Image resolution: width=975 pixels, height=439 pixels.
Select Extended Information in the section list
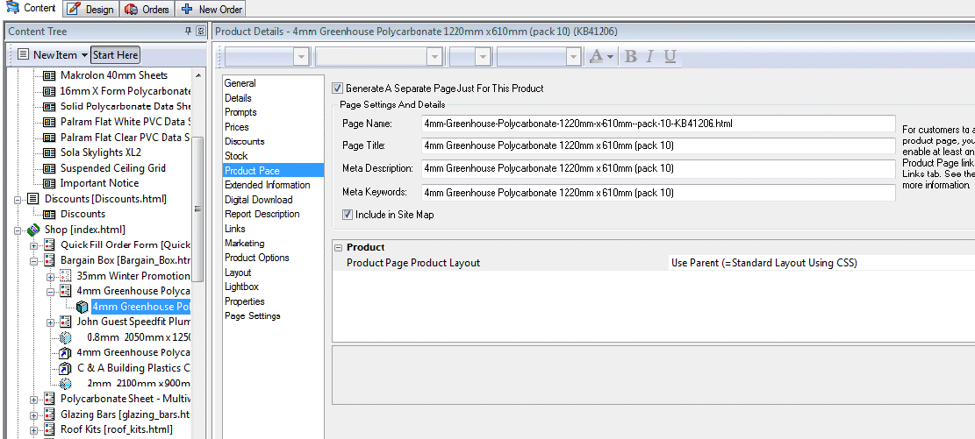pos(267,185)
